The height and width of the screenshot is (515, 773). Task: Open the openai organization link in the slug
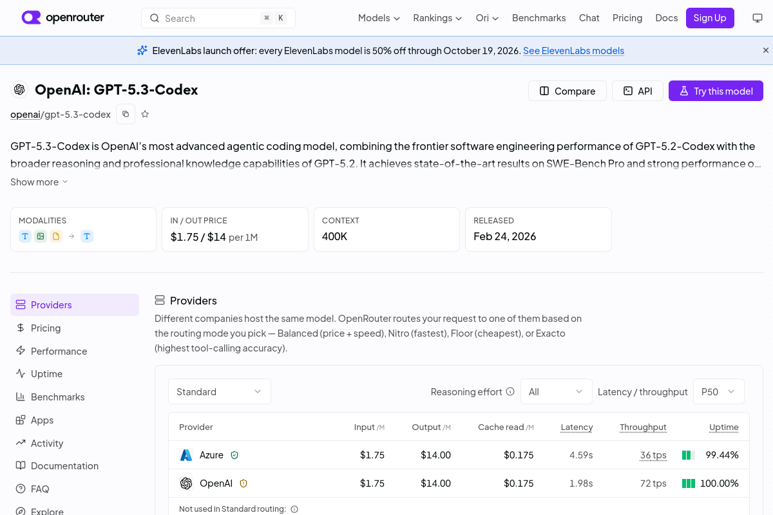25,115
